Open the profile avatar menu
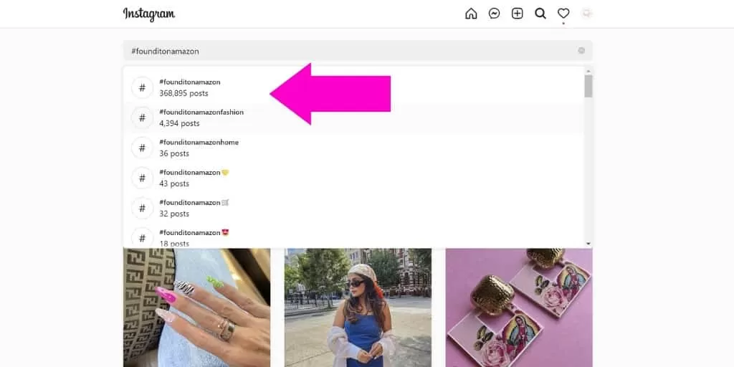The image size is (734, 367). click(586, 14)
